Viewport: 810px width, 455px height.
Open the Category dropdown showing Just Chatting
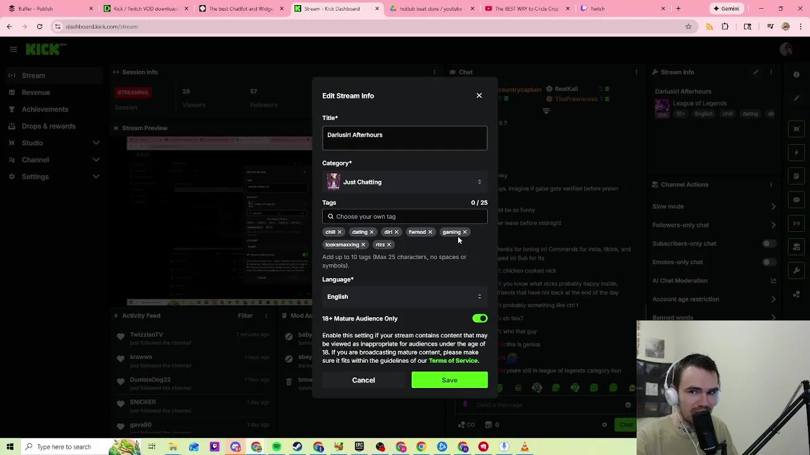click(405, 182)
